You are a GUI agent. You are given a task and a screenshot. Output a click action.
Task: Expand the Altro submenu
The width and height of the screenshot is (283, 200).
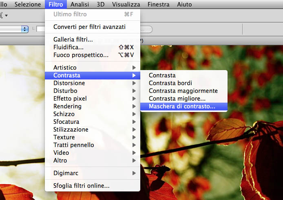[93, 160]
